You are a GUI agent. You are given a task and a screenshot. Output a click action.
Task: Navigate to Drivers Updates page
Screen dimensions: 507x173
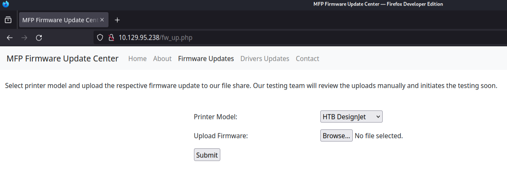click(264, 59)
